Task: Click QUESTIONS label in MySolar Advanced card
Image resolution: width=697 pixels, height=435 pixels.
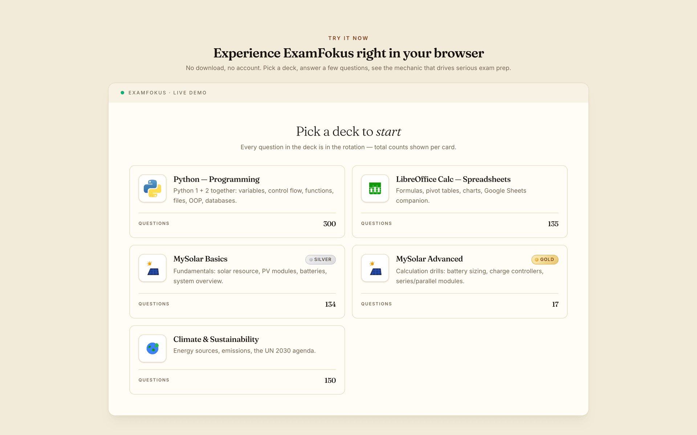Action: (376, 304)
